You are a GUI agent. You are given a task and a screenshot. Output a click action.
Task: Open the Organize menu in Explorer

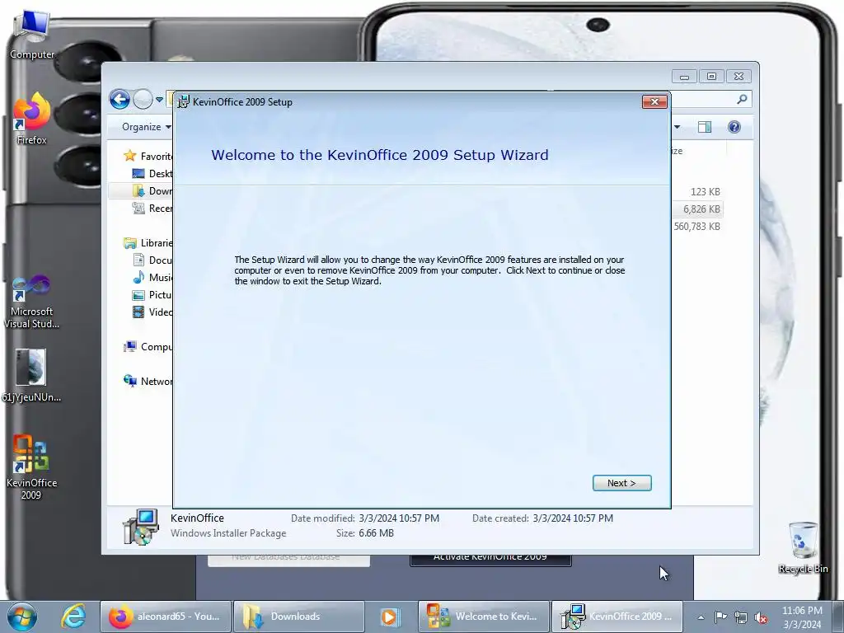[x=146, y=127]
